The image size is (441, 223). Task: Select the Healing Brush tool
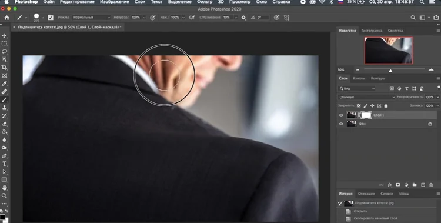coord(5,92)
